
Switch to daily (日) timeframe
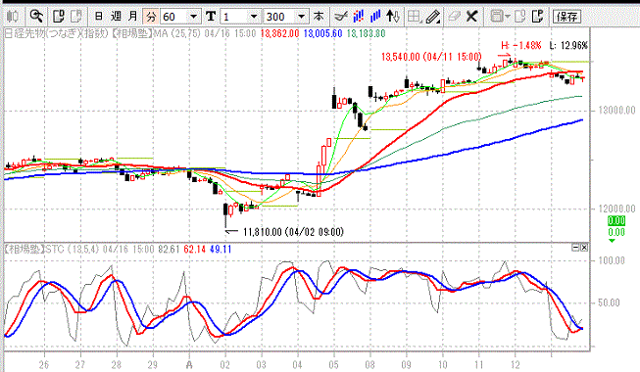coord(98,17)
